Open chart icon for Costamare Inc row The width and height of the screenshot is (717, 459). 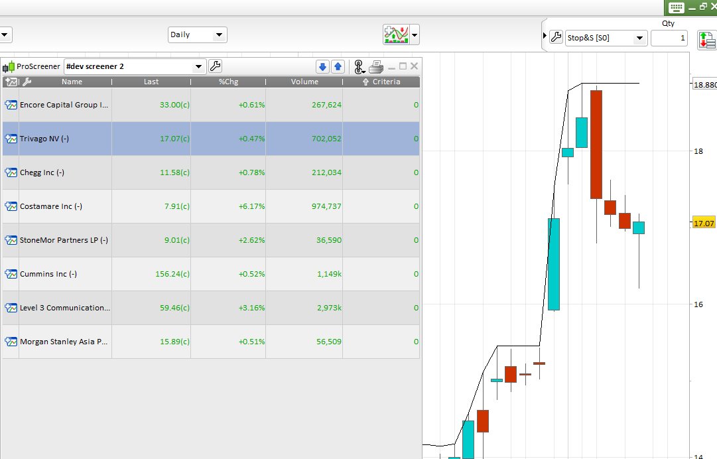11,206
